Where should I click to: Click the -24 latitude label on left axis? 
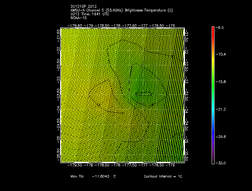(x=58, y=110)
